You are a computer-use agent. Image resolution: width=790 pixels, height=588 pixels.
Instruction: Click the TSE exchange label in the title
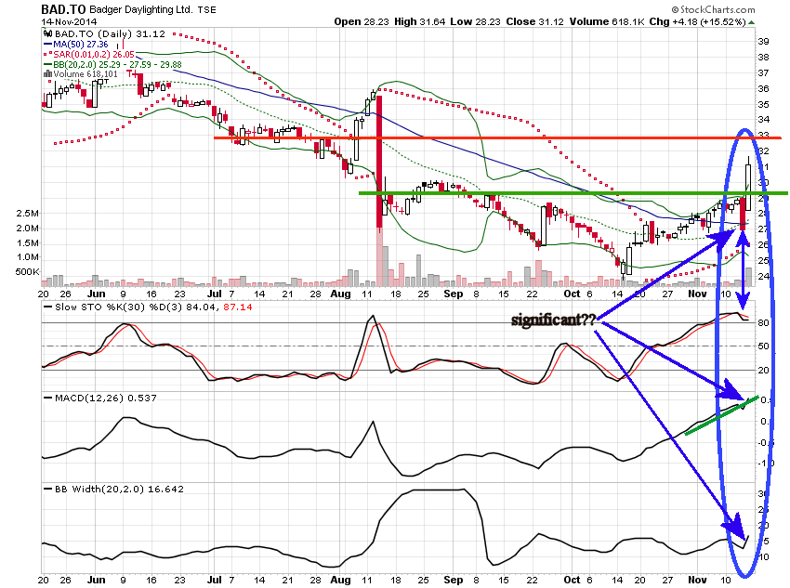pyautogui.click(x=207, y=10)
